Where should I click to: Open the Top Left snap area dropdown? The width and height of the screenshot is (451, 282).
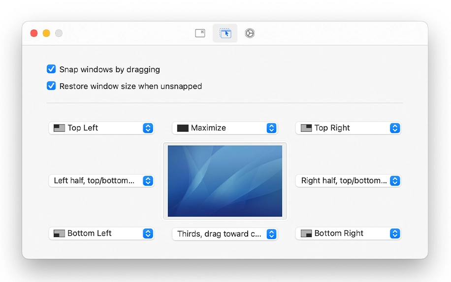(x=101, y=128)
